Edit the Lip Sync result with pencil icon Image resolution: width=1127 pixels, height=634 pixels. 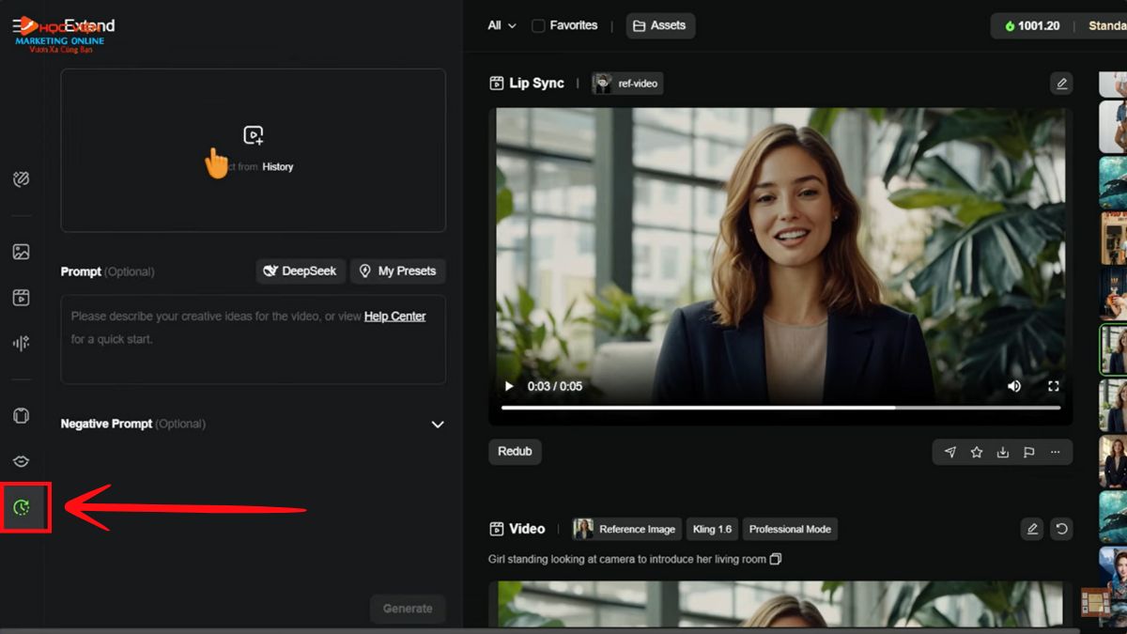1061,84
